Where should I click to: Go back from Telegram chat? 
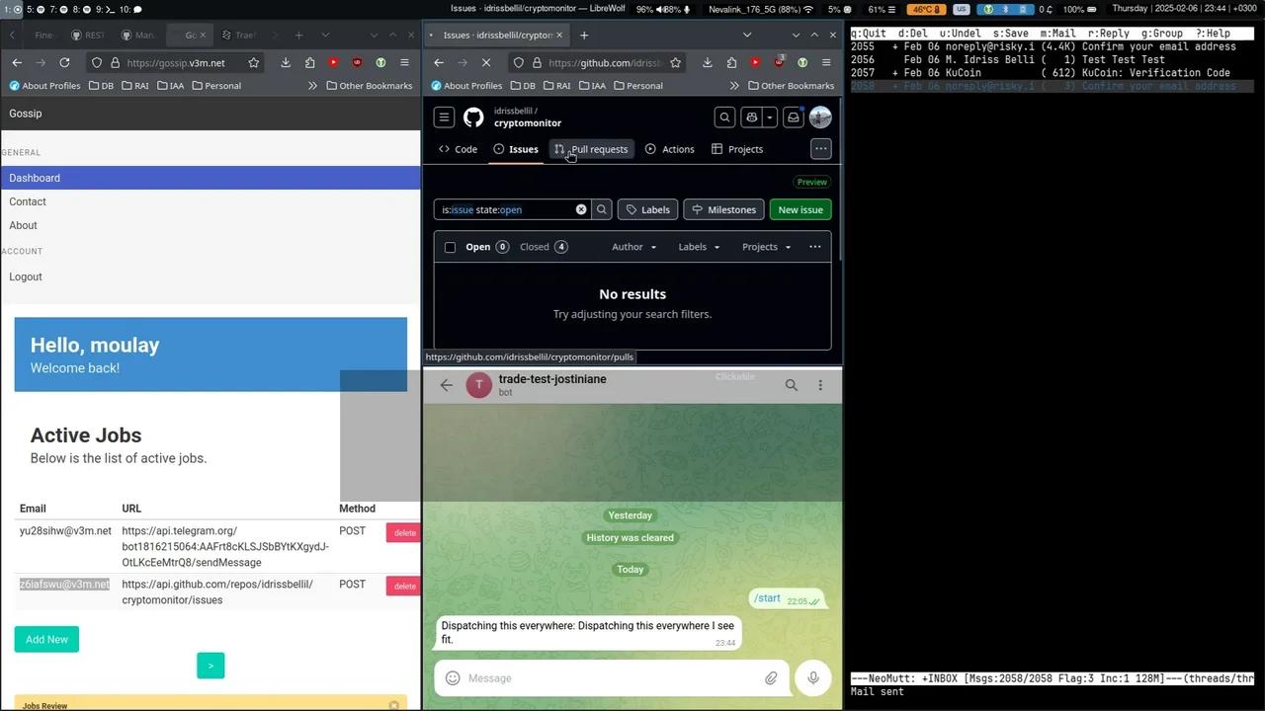tap(446, 385)
